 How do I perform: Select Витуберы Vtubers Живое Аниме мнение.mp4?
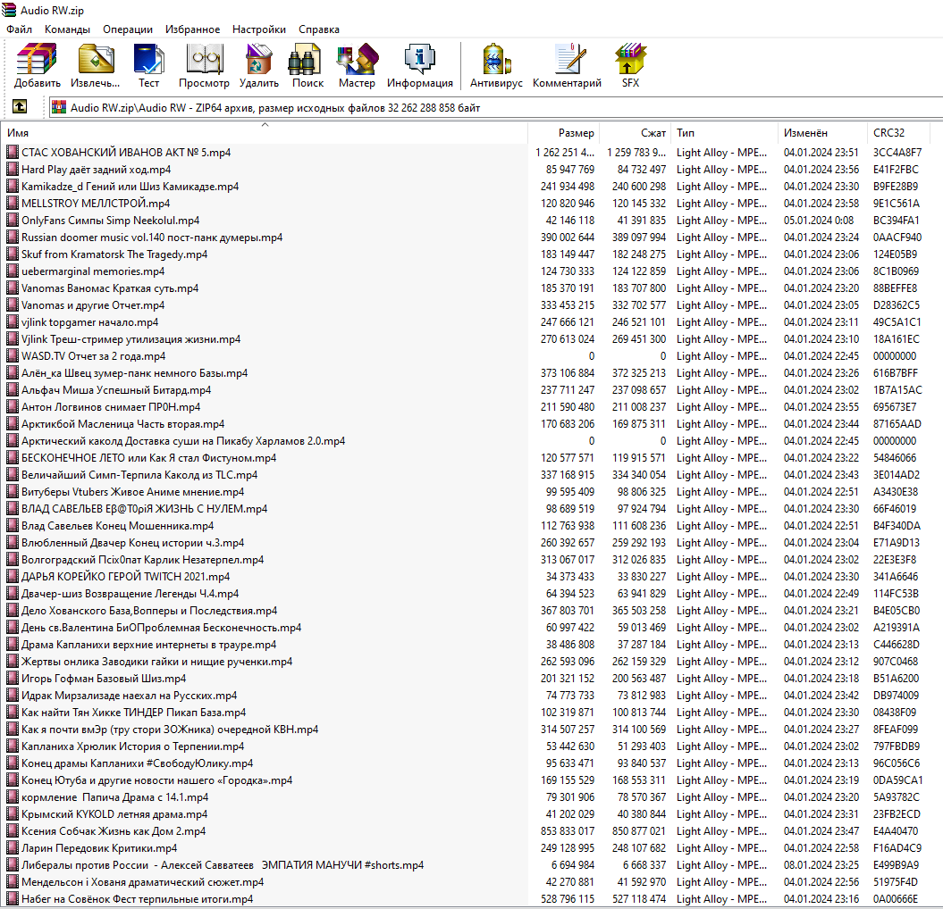tap(133, 491)
